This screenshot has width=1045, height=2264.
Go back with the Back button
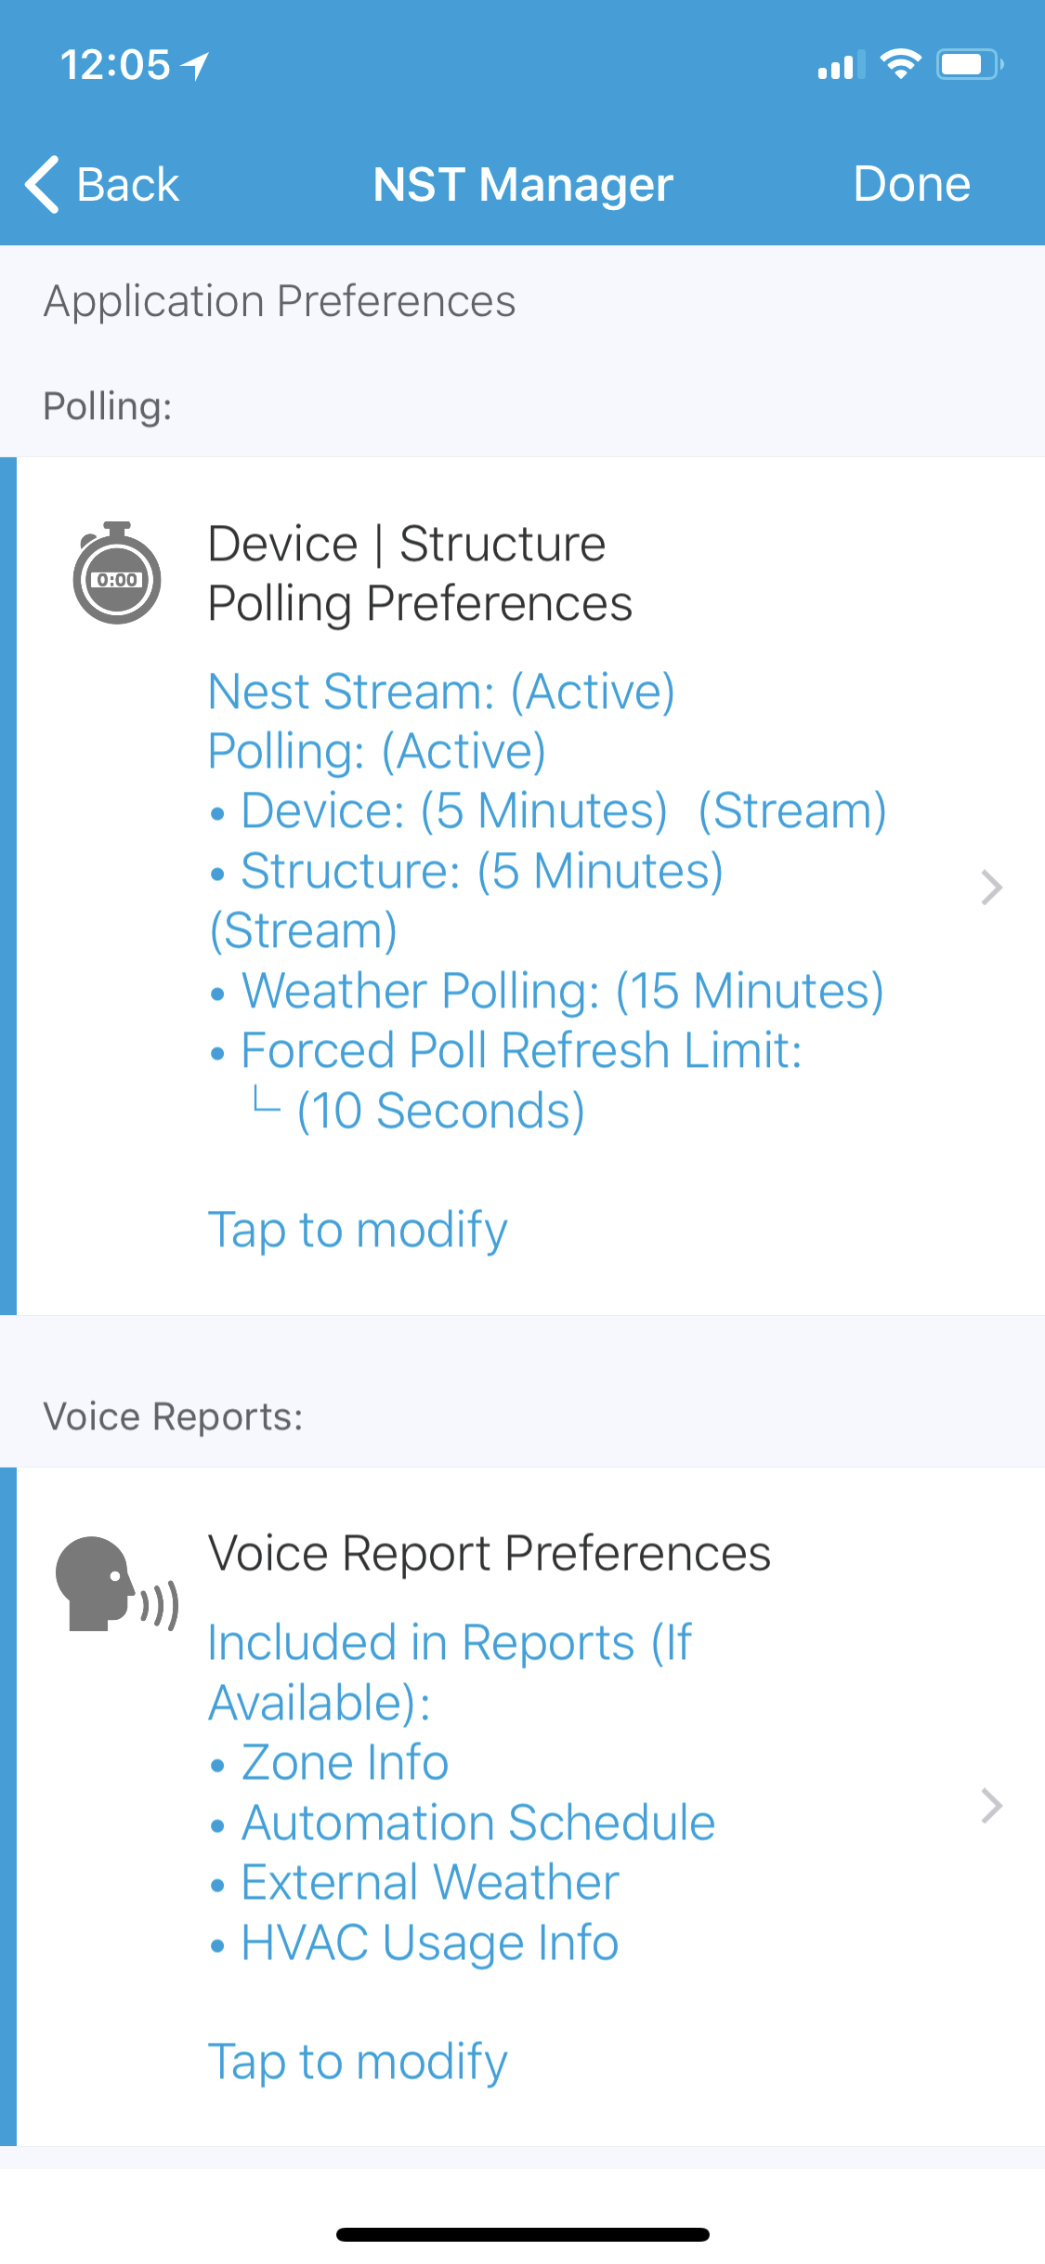coord(102,184)
